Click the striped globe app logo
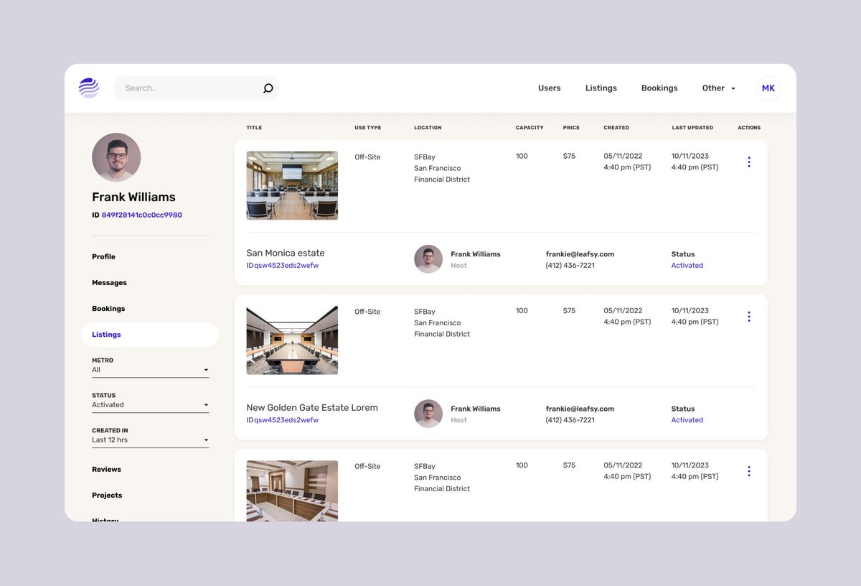 coord(89,88)
